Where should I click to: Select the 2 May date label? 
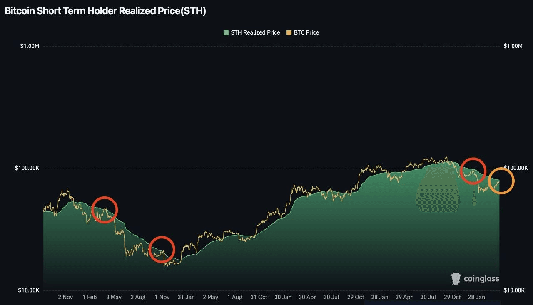point(210,297)
